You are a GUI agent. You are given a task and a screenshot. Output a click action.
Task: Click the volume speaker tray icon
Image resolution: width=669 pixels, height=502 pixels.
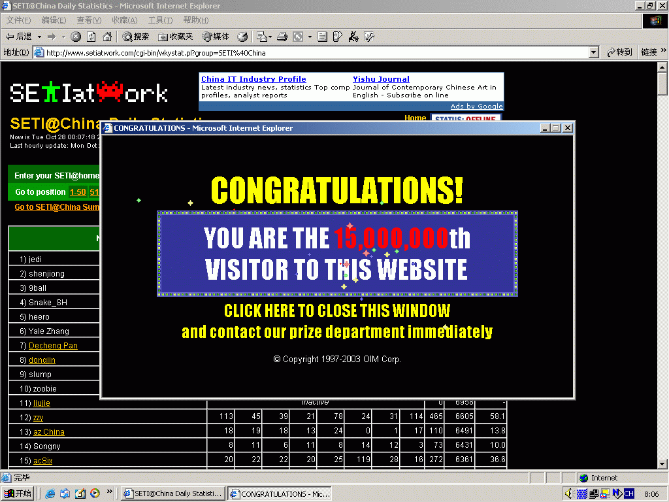pos(570,494)
